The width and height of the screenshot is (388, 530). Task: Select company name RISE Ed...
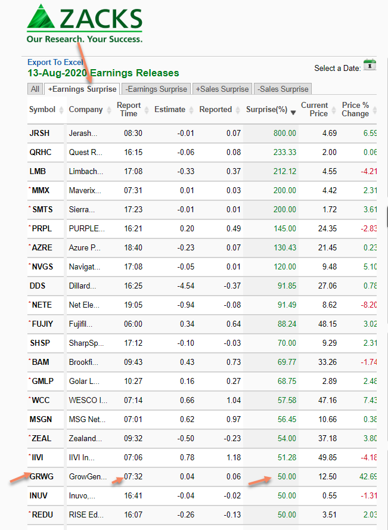(x=86, y=514)
